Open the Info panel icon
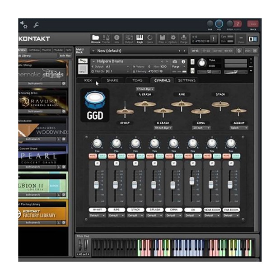 coord(117,39)
